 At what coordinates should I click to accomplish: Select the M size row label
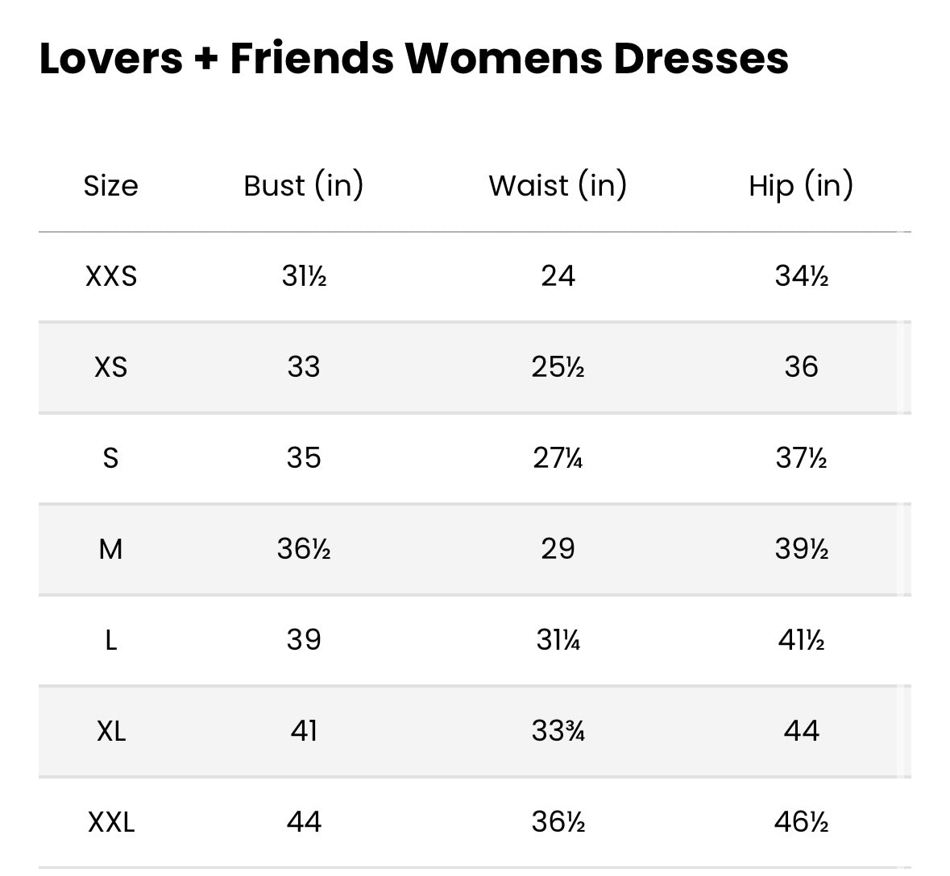(111, 550)
